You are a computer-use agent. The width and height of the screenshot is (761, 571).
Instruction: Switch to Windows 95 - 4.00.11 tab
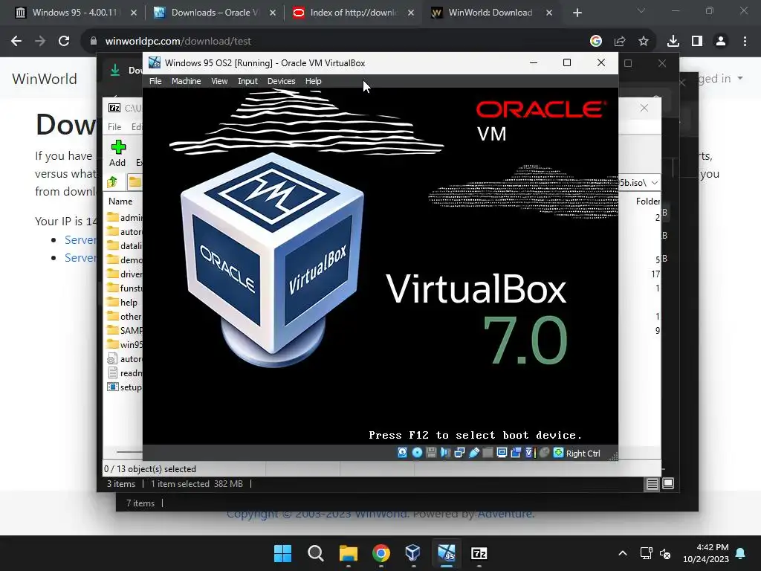tap(76, 13)
